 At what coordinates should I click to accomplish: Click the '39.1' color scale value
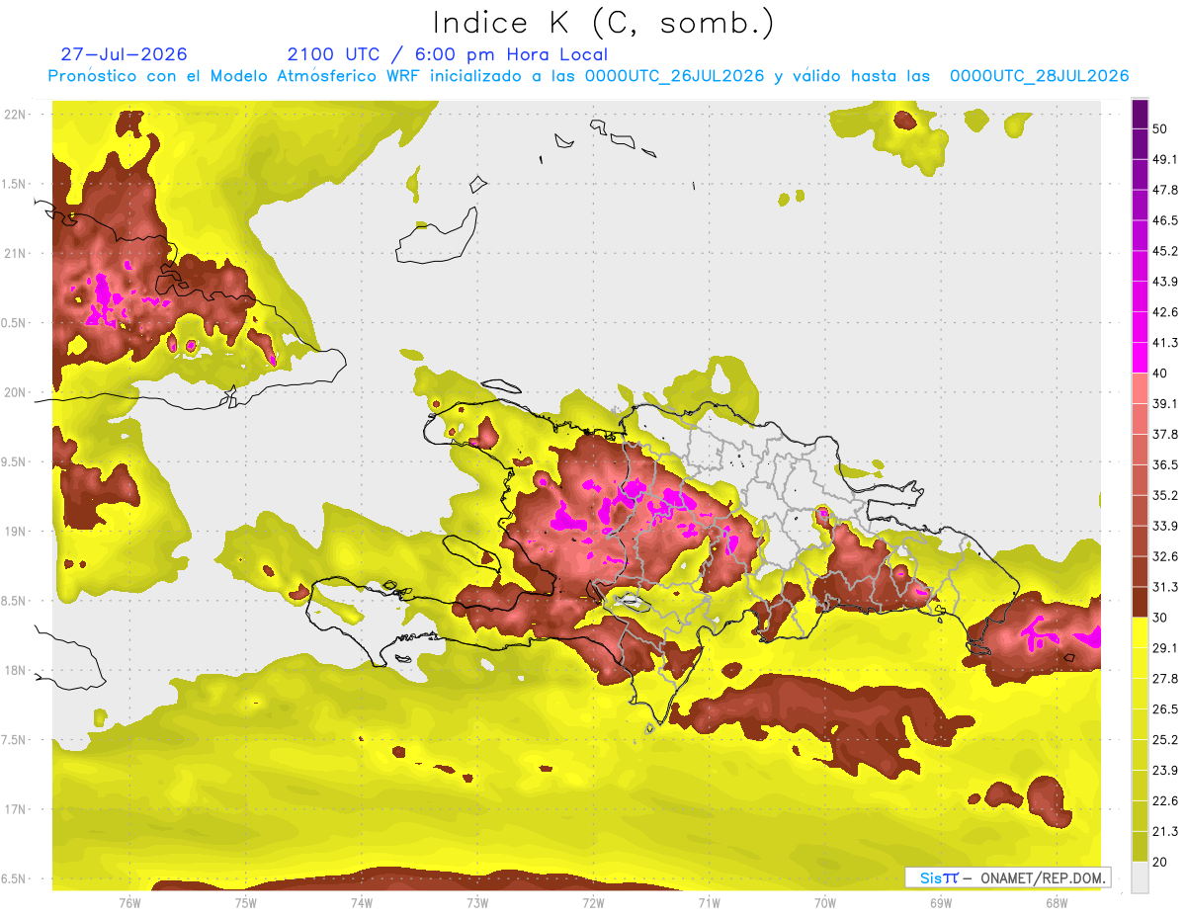tap(1165, 403)
